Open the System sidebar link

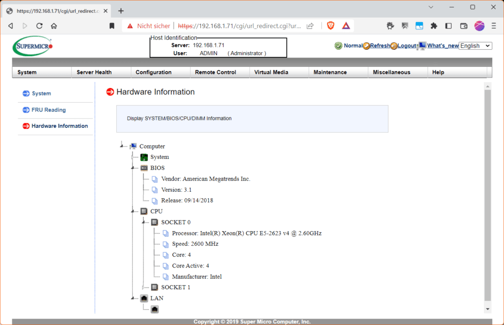pos(41,93)
